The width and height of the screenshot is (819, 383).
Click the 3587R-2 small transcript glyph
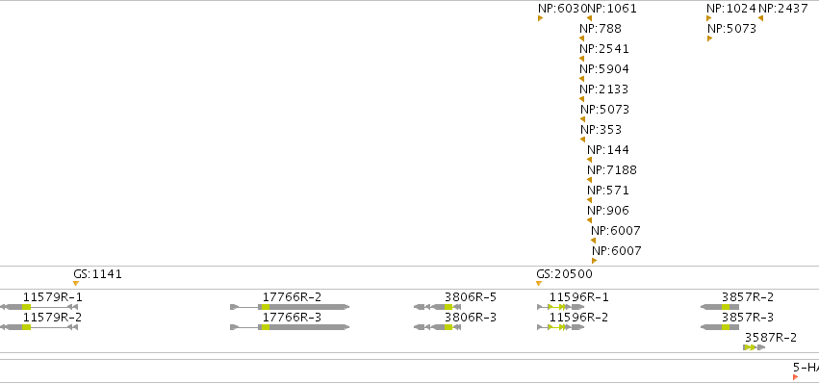click(x=755, y=347)
